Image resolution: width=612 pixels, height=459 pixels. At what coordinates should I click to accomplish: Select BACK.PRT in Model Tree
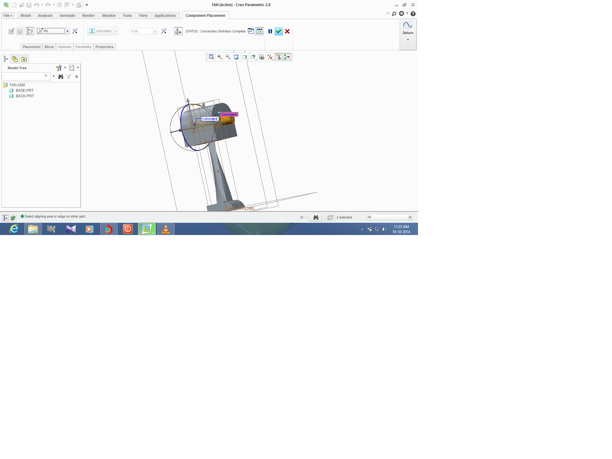(x=25, y=96)
